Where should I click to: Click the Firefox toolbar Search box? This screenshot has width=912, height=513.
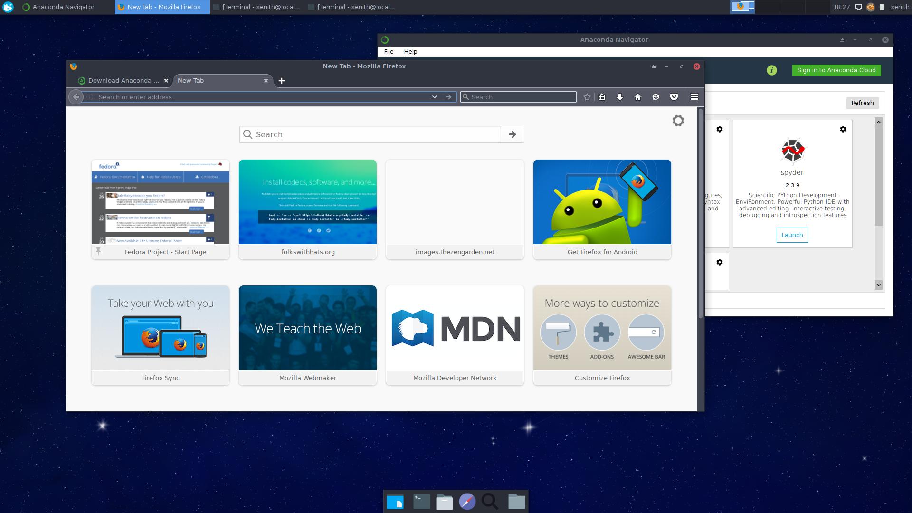518,97
